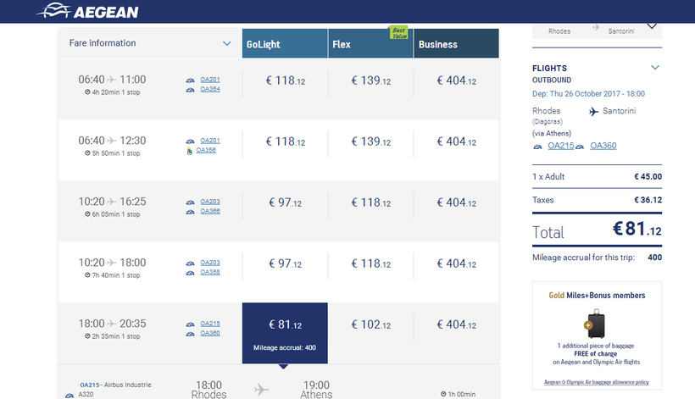Open the OA354 flight details link
The height and width of the screenshot is (399, 695).
click(x=209, y=89)
